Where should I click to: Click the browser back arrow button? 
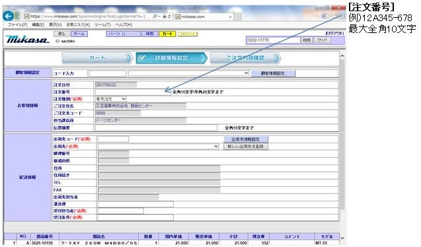(x=8, y=16)
